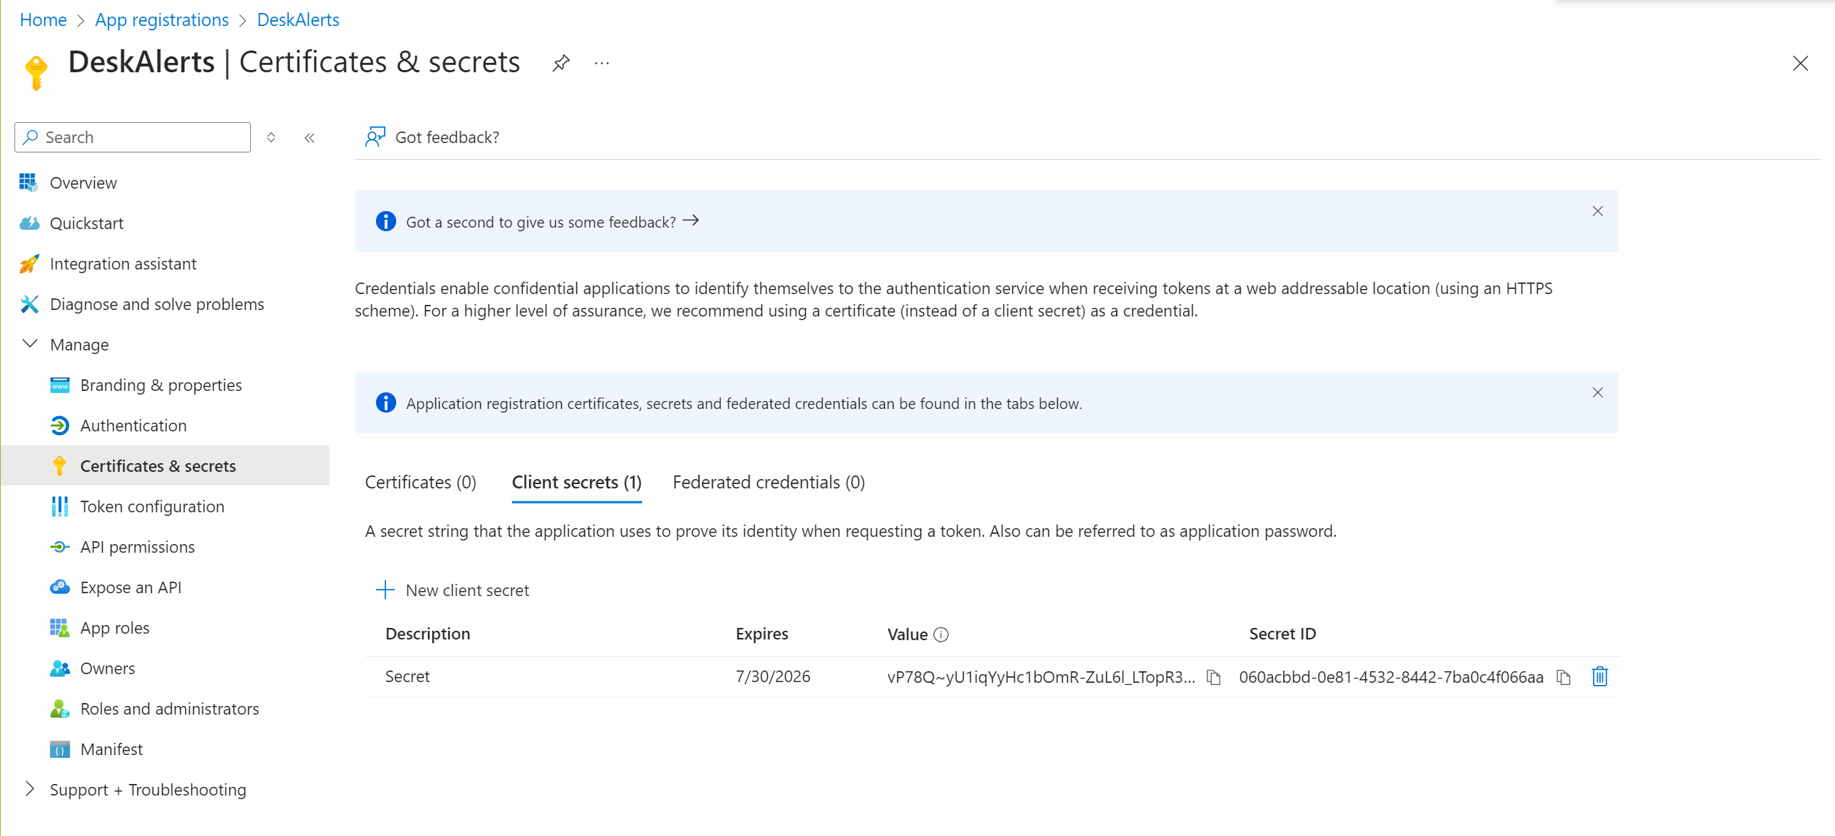This screenshot has height=836, width=1835.
Task: Click the sidebar Search field
Action: tap(141, 137)
